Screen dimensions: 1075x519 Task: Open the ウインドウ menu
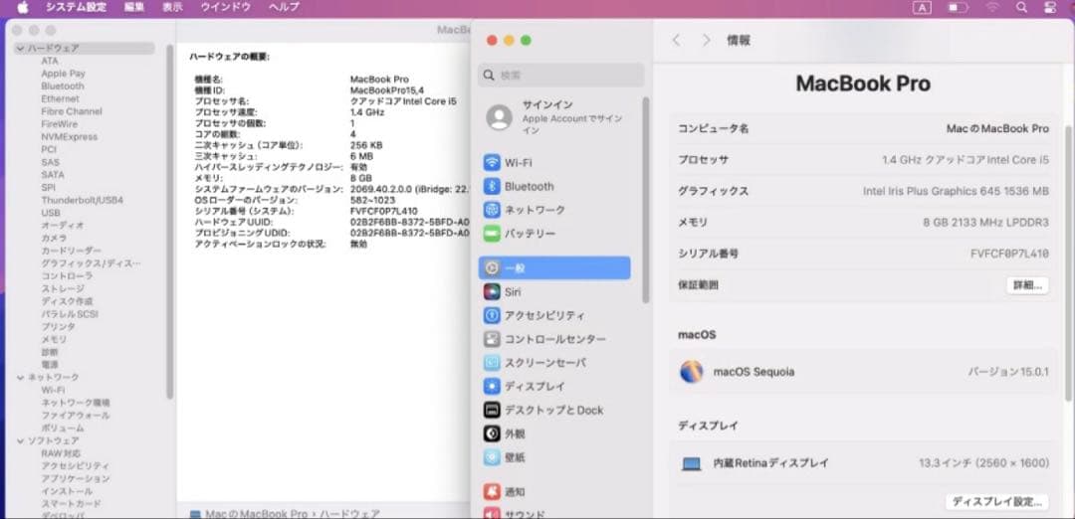[226, 8]
